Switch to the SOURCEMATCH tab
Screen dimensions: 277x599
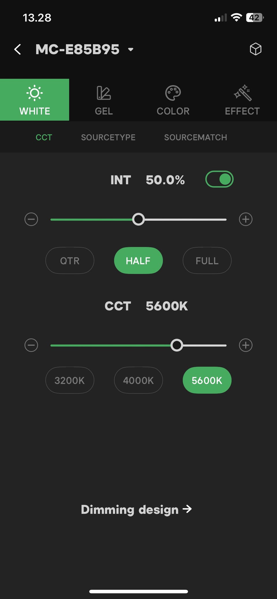[195, 137]
